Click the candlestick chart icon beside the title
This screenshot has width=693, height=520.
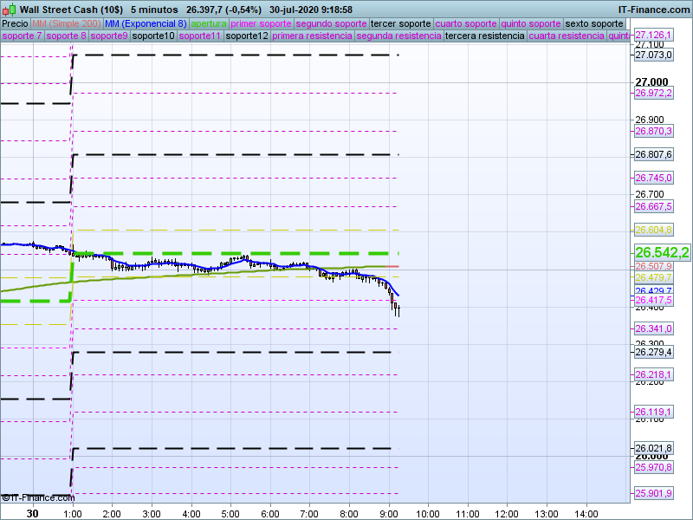click(x=10, y=9)
